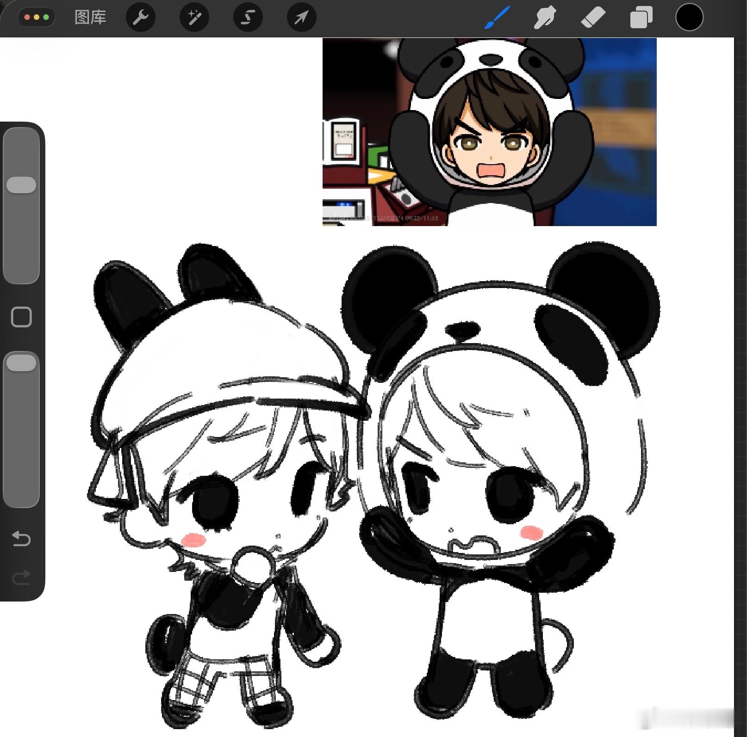Click the three-dot window controls pill
This screenshot has height=737, width=747.
click(37, 18)
